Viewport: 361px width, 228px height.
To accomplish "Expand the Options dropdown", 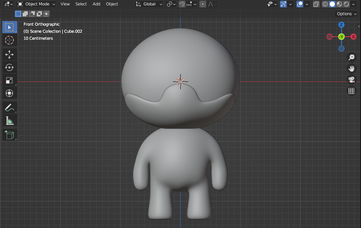I will click(x=347, y=14).
